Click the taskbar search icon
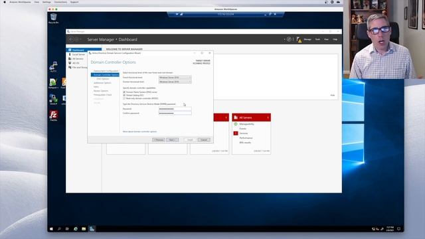The width and height of the screenshot is (425, 239). [59, 229]
